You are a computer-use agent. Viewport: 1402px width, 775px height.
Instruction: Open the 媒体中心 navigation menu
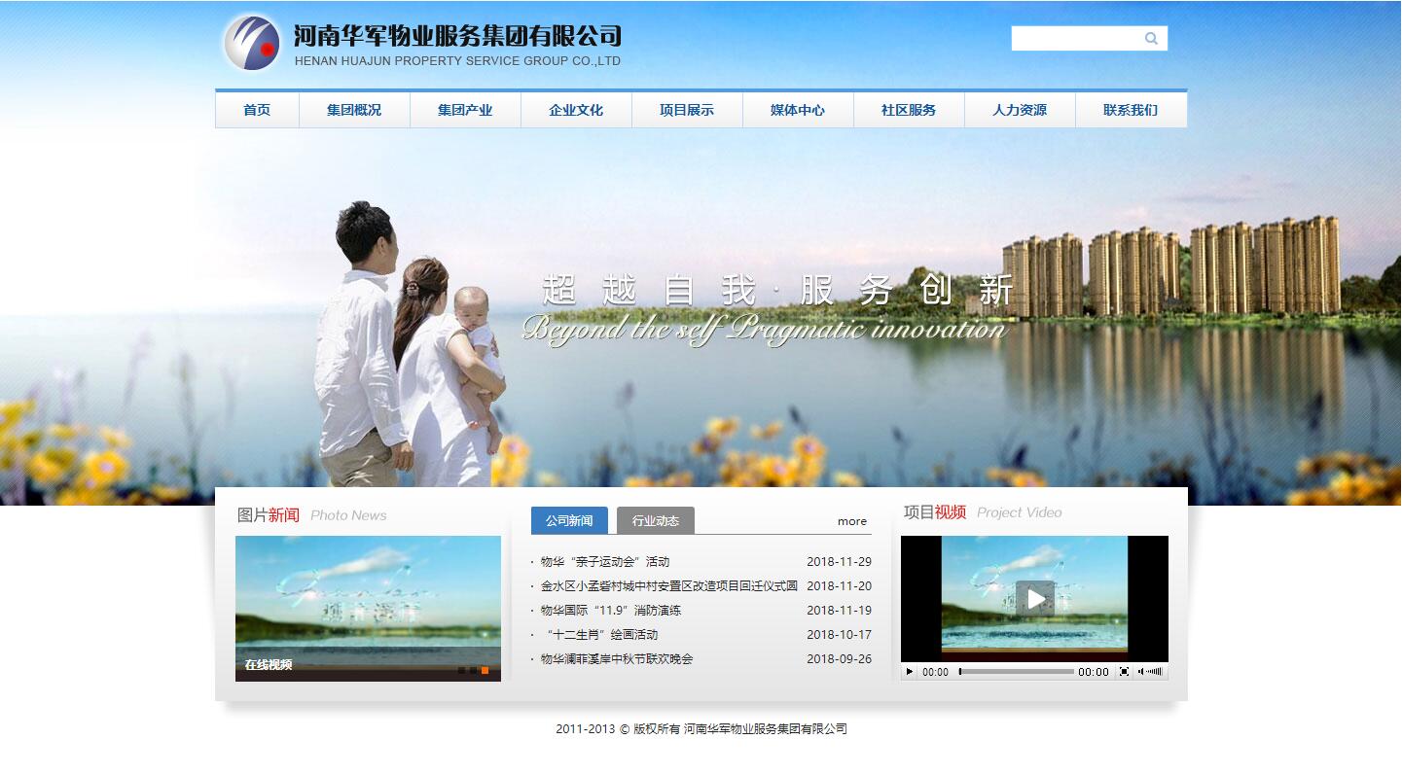click(798, 110)
